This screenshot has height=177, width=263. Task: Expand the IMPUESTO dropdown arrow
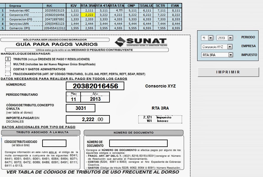coord(231,55)
